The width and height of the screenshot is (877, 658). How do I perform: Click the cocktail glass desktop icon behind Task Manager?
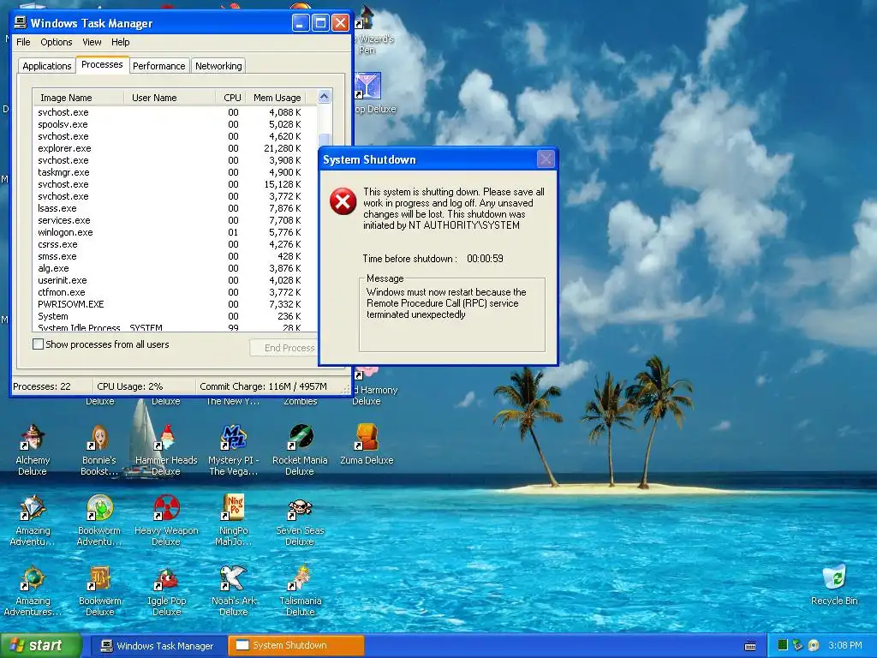368,86
